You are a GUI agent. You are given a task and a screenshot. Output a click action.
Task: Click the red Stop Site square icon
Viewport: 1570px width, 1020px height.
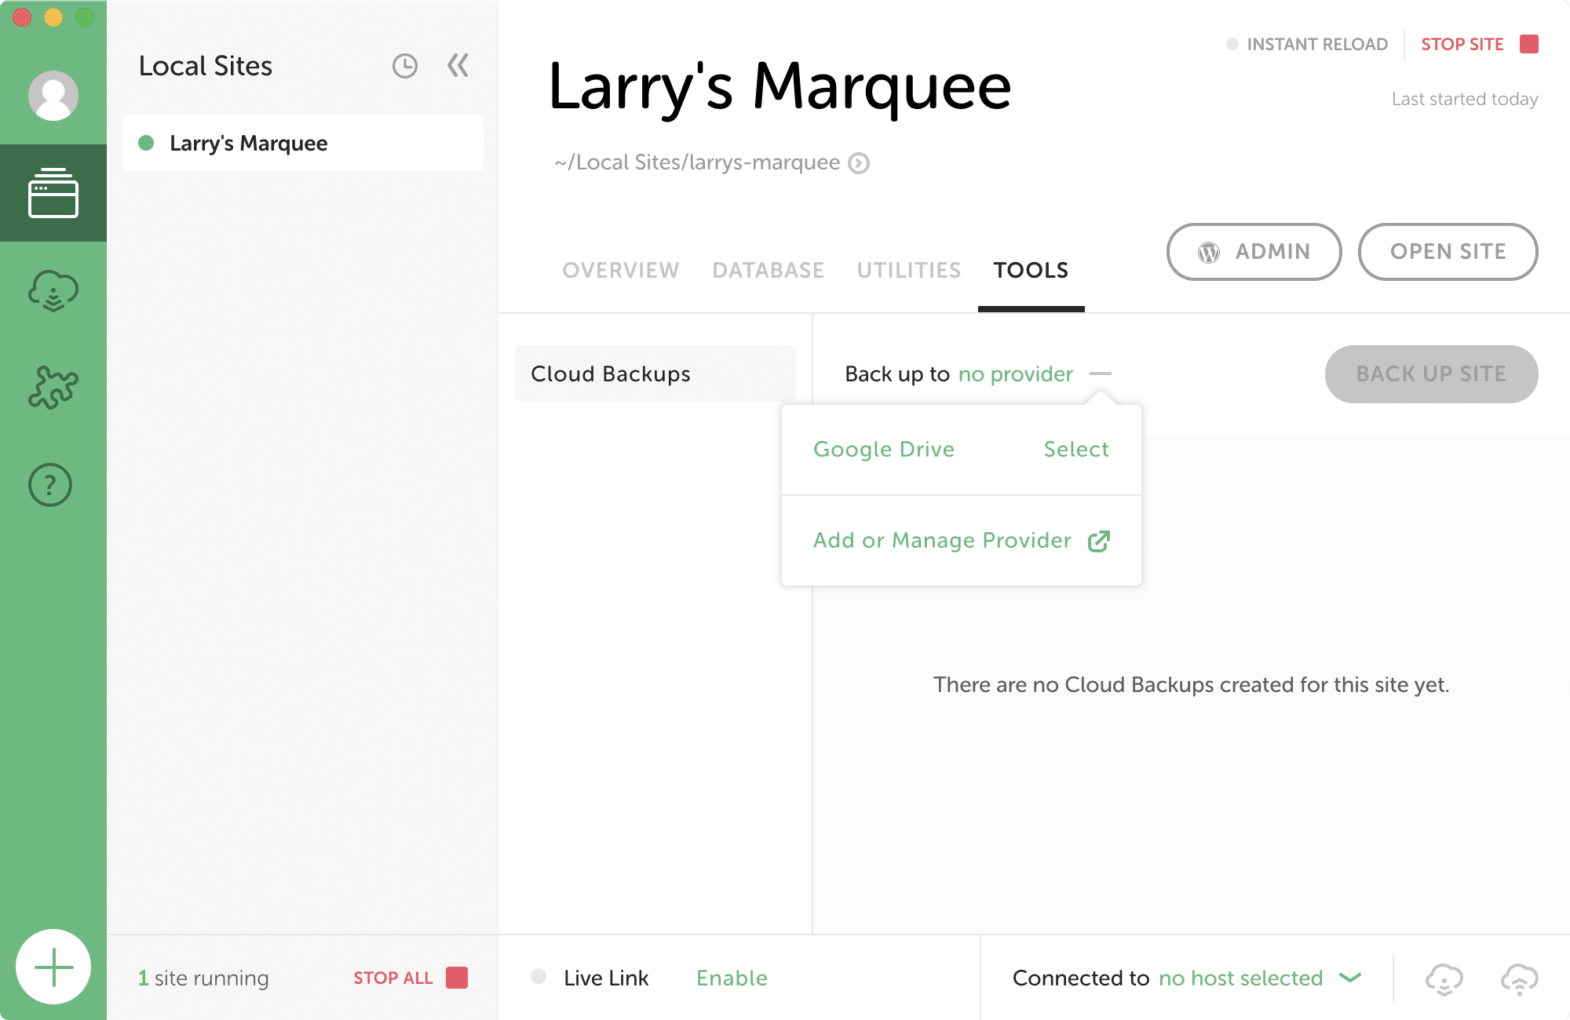coord(1529,44)
